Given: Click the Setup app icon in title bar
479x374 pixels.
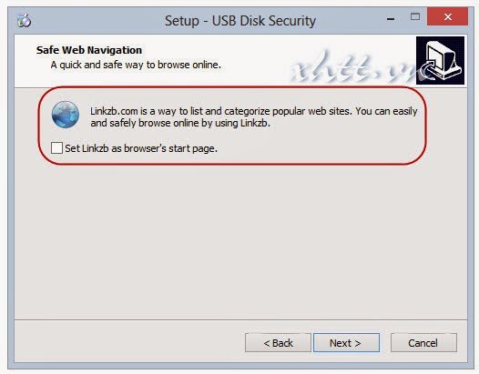Looking at the screenshot, I should click(25, 21).
